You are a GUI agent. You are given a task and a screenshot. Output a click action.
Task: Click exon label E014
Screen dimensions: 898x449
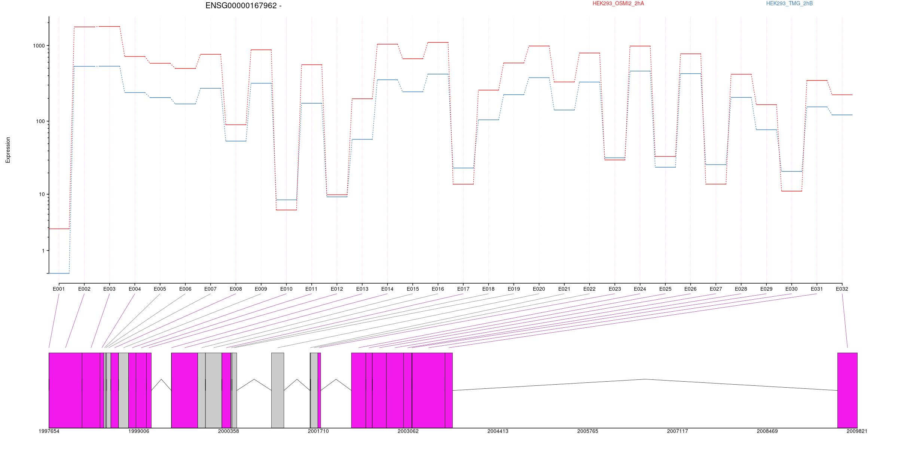(387, 289)
